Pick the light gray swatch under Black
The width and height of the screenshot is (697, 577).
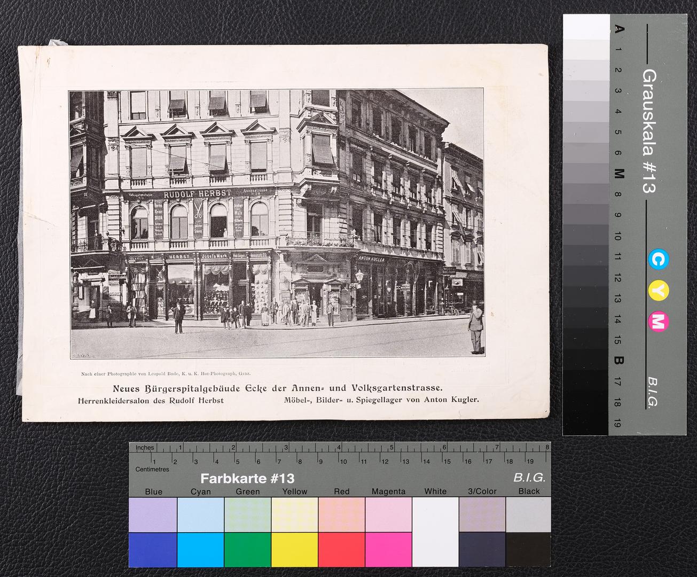(x=528, y=514)
